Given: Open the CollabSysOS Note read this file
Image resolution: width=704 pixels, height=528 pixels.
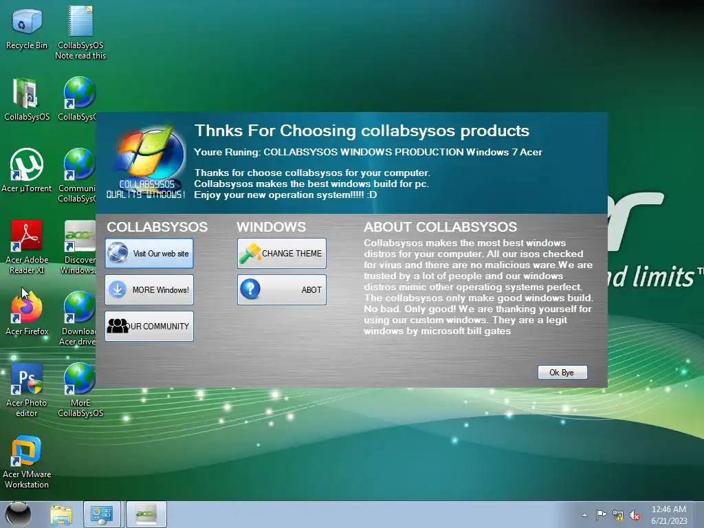Looking at the screenshot, I should [80, 32].
